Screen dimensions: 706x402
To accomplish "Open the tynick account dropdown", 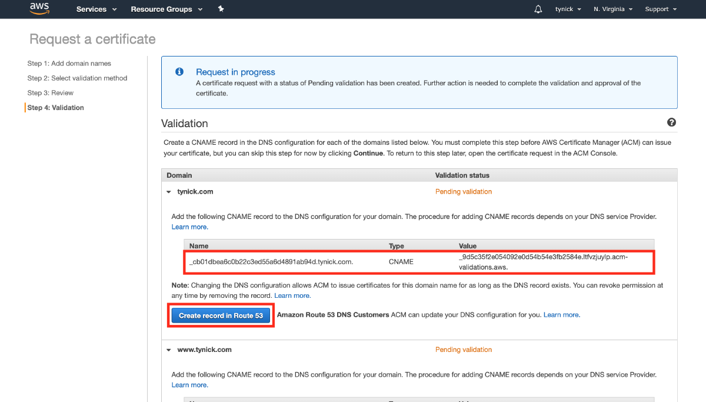I will coord(568,9).
